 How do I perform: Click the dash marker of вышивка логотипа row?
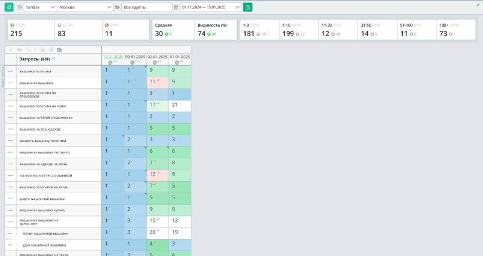coord(10,71)
